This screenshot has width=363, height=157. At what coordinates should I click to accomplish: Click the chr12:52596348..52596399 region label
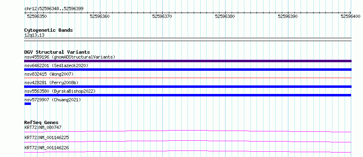tap(54, 9)
